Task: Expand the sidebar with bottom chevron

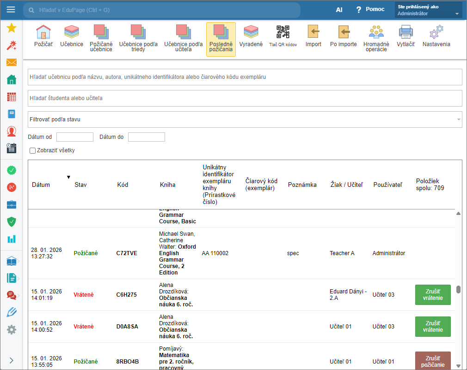Action: pyautogui.click(x=12, y=360)
